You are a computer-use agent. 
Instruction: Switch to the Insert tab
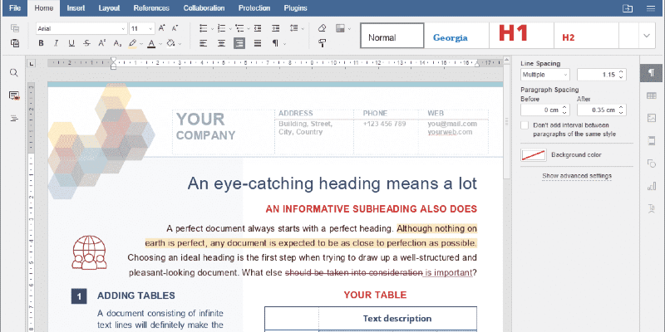coord(76,7)
